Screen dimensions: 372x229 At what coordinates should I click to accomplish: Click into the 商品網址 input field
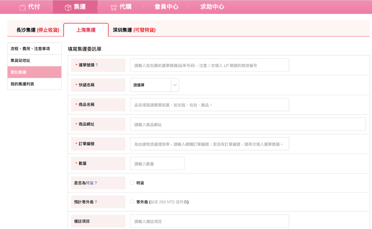[248, 124]
